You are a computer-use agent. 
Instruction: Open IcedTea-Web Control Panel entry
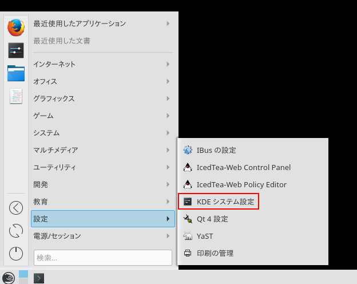pos(253,167)
